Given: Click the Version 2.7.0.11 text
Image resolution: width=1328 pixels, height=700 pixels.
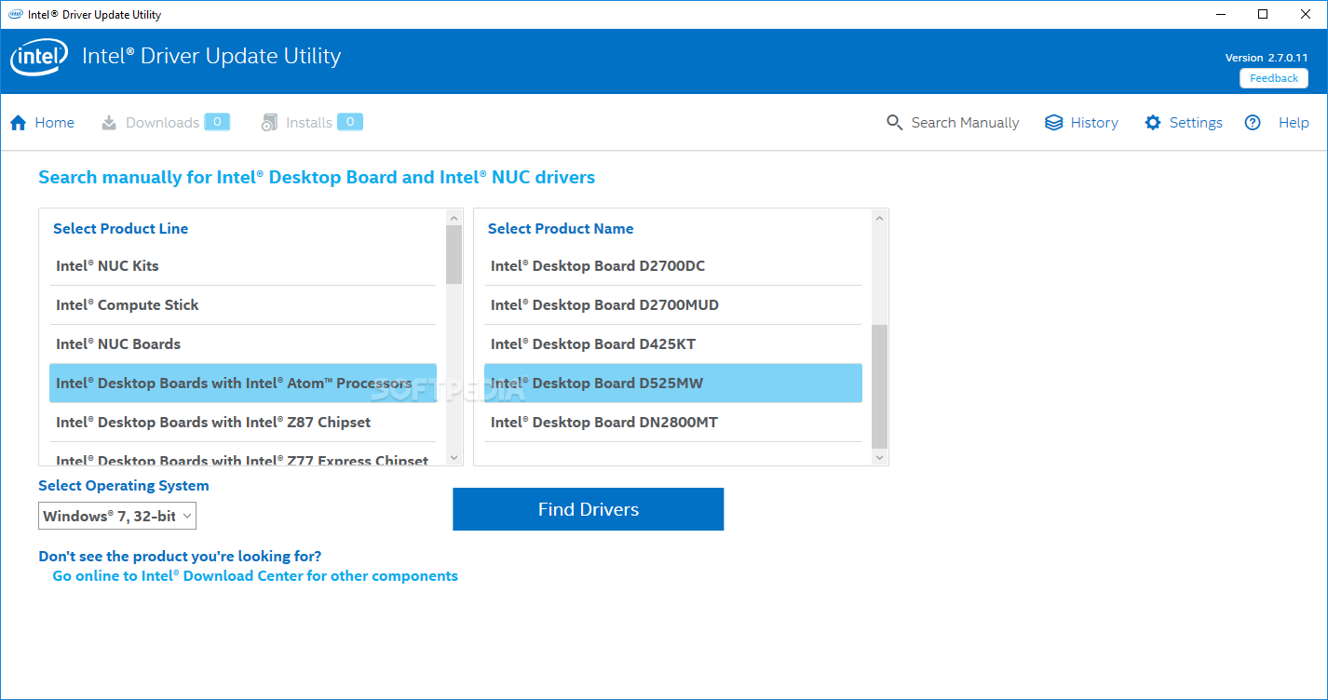Looking at the screenshot, I should (1267, 58).
